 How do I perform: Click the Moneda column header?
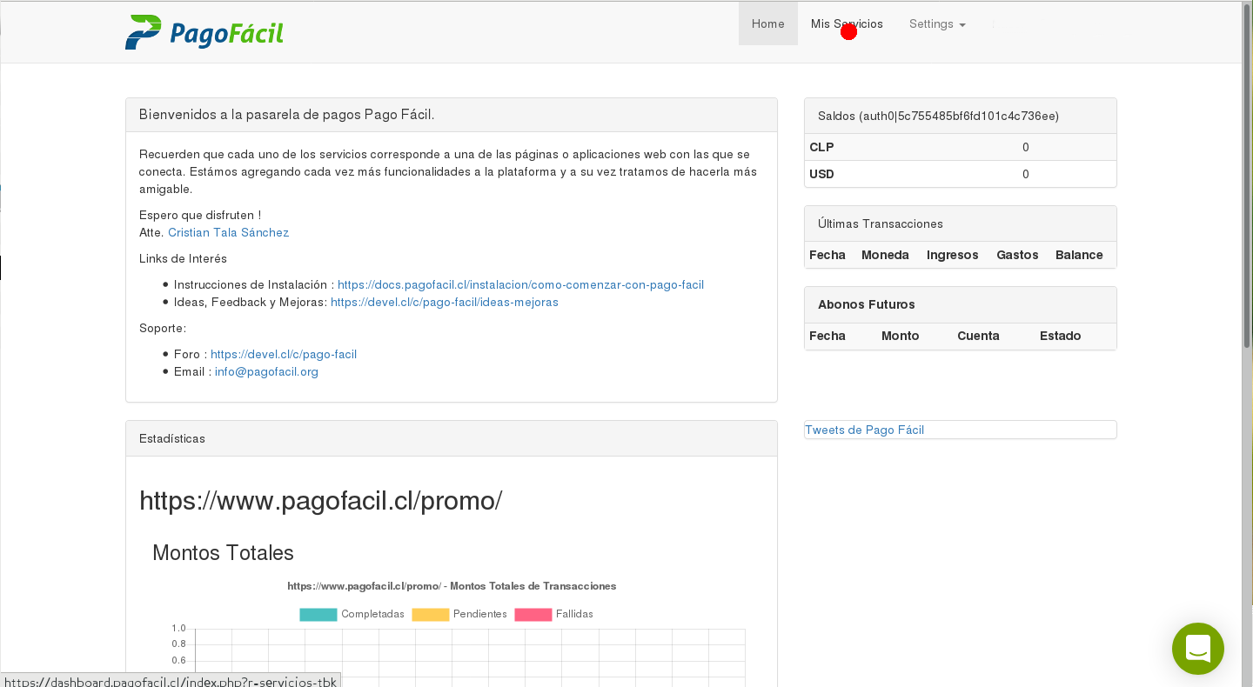coord(885,255)
